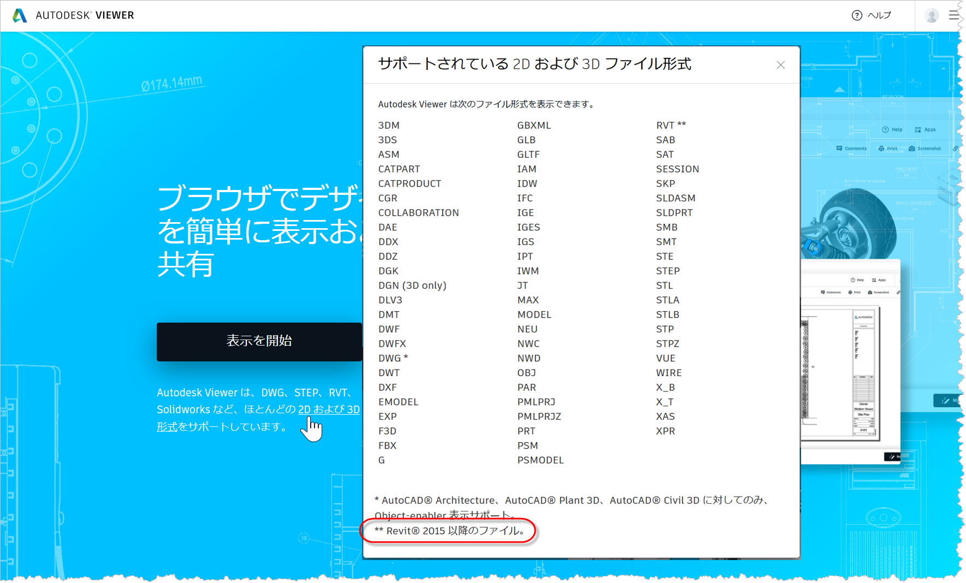
Task: Select the RVT ** format entry
Action: click(671, 126)
